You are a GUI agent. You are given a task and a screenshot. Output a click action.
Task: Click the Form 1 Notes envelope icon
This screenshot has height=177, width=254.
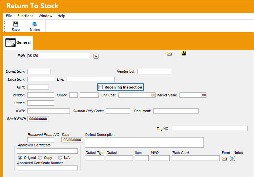click(x=224, y=158)
